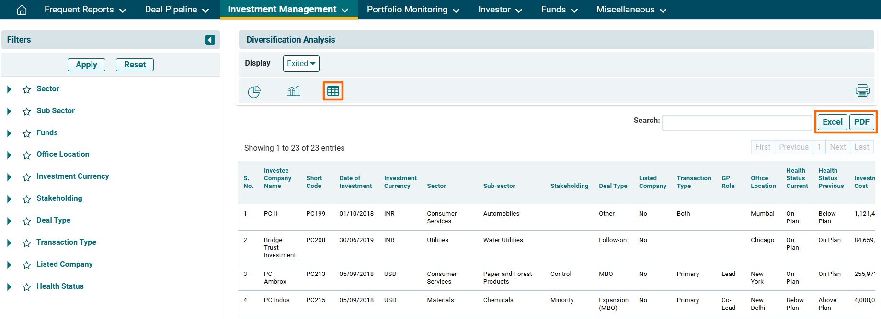This screenshot has height=319, width=881.
Task: Click the print icon
Action: pos(862,90)
